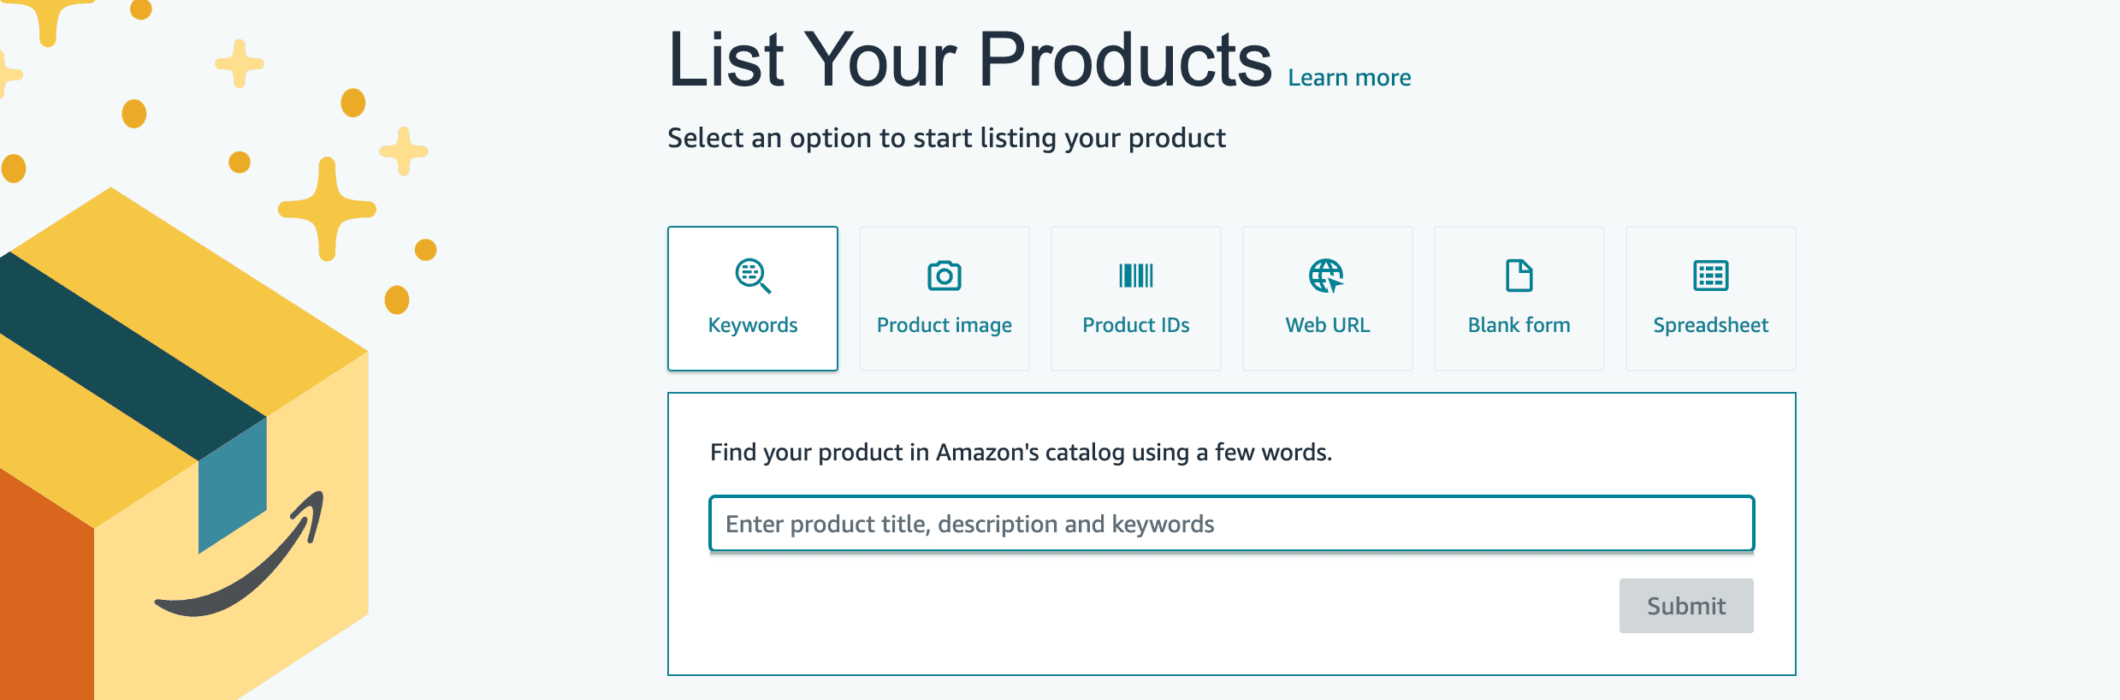
Task: Click the Product image camera icon
Action: coord(944,276)
